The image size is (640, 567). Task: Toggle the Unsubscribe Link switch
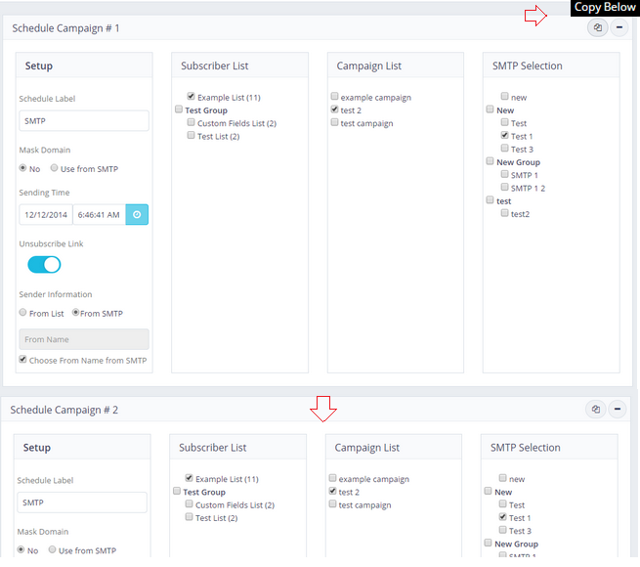44,265
